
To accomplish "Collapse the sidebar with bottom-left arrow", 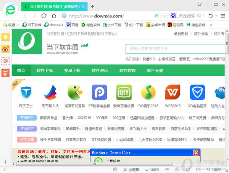I will 5,170.
